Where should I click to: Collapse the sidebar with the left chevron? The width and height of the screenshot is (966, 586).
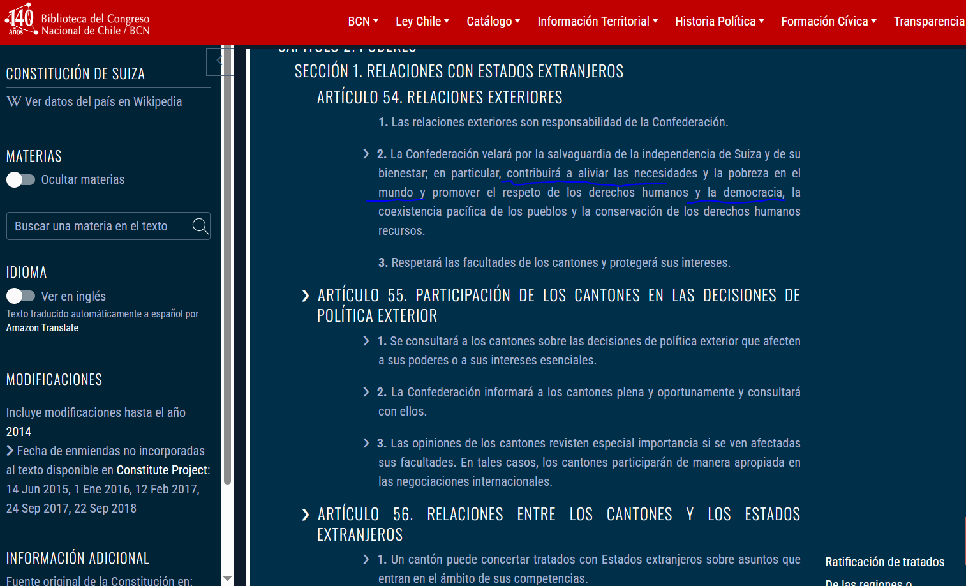click(219, 61)
